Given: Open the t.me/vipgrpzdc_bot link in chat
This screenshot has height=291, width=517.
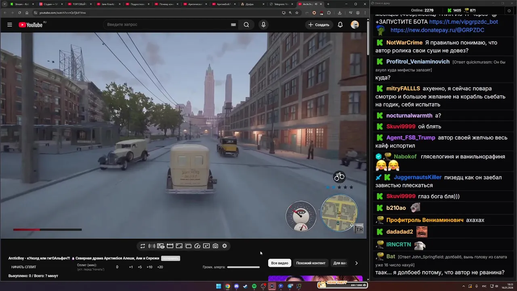Looking at the screenshot, I should tap(463, 22).
